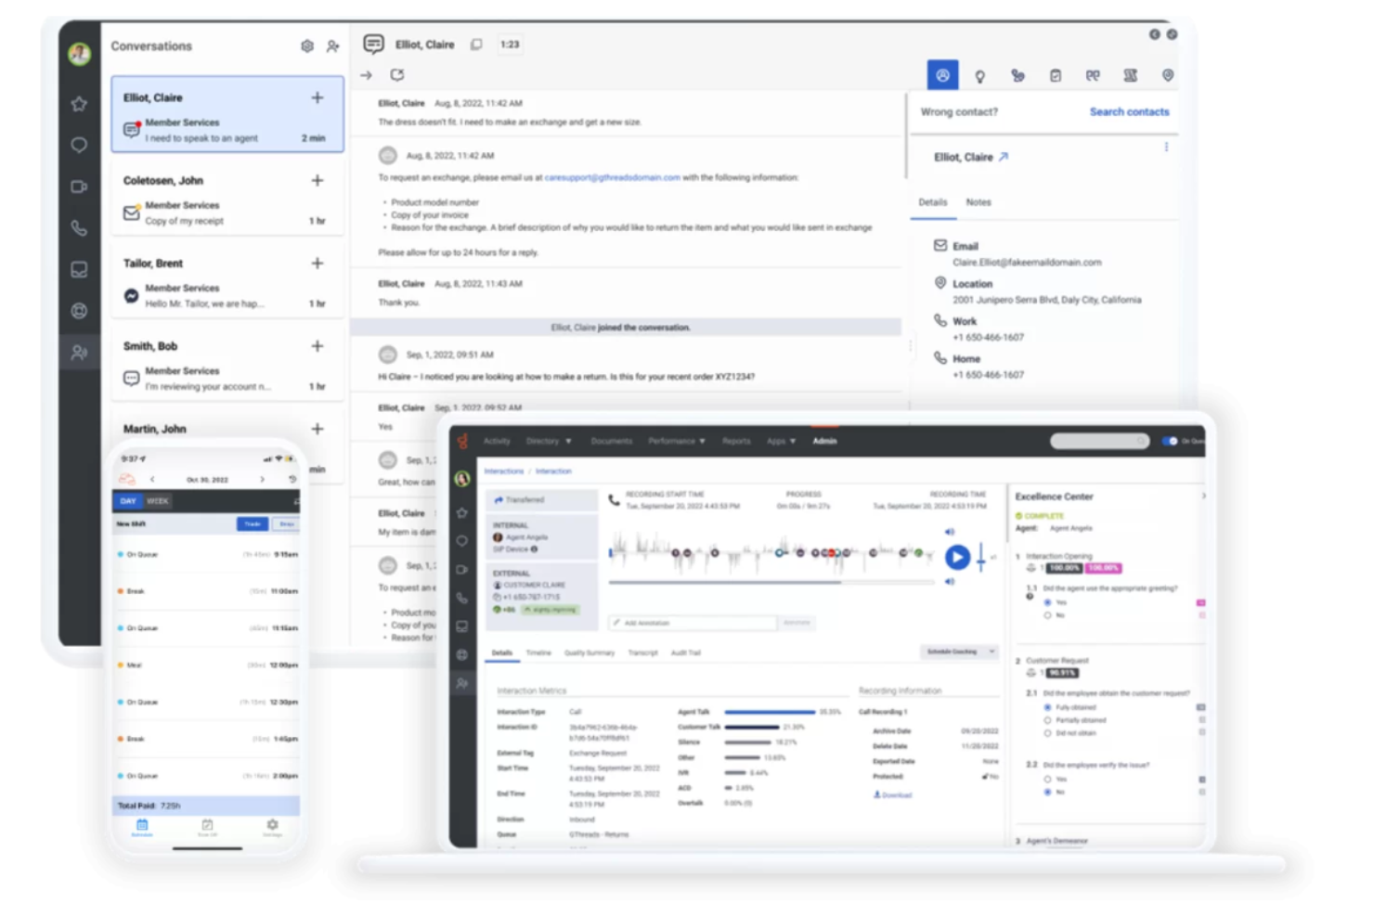Select 'Yes' for 'Did the employee verify the issue?'

point(1047,780)
